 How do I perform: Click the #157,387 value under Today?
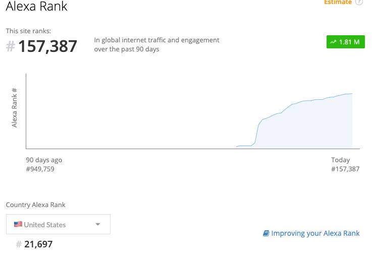[345, 169]
